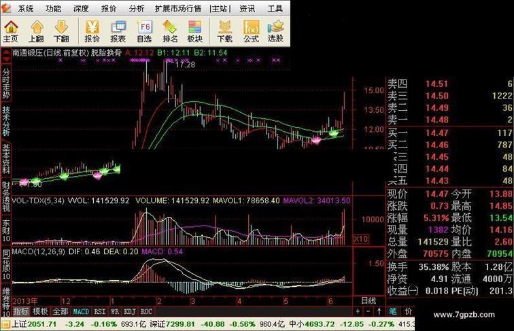This screenshot has width=514, height=331.
Task: Switch to 维赛特10 sidebar tab
Action: point(6,302)
